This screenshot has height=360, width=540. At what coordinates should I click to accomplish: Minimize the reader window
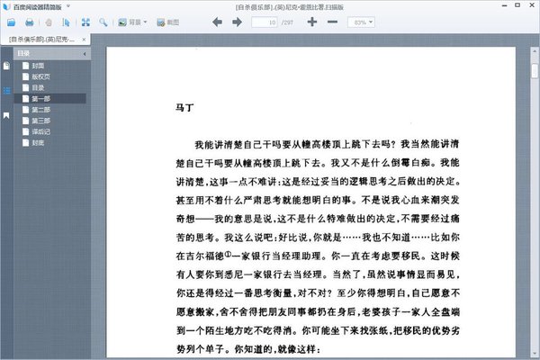[x=504, y=5]
